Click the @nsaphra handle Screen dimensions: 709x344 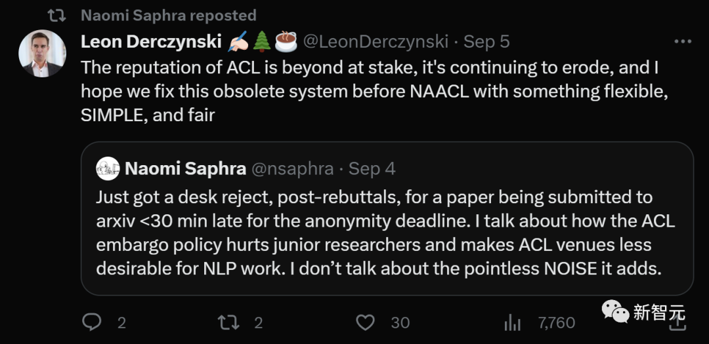pyautogui.click(x=293, y=168)
